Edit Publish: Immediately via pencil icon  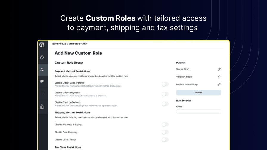(x=219, y=85)
